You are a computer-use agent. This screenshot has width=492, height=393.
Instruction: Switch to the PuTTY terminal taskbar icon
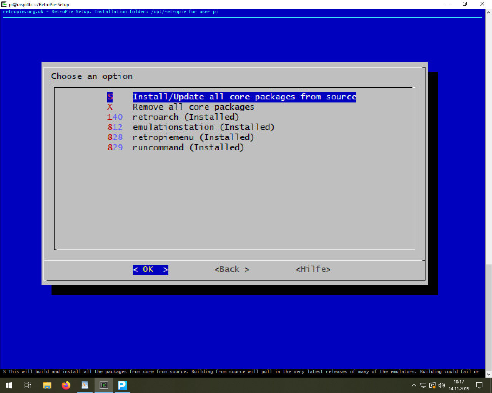(x=104, y=385)
